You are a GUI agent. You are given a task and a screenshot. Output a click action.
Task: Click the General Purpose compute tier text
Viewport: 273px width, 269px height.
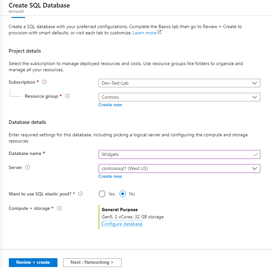click(120, 210)
